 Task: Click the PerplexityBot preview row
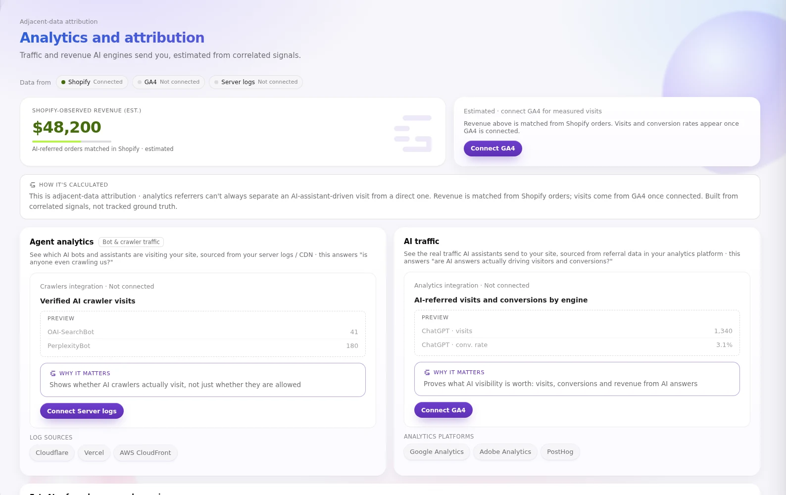click(203, 346)
